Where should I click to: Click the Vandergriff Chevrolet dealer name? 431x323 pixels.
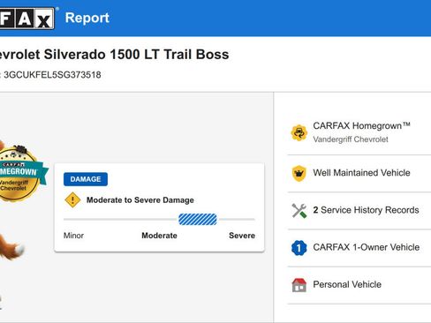coord(351,139)
